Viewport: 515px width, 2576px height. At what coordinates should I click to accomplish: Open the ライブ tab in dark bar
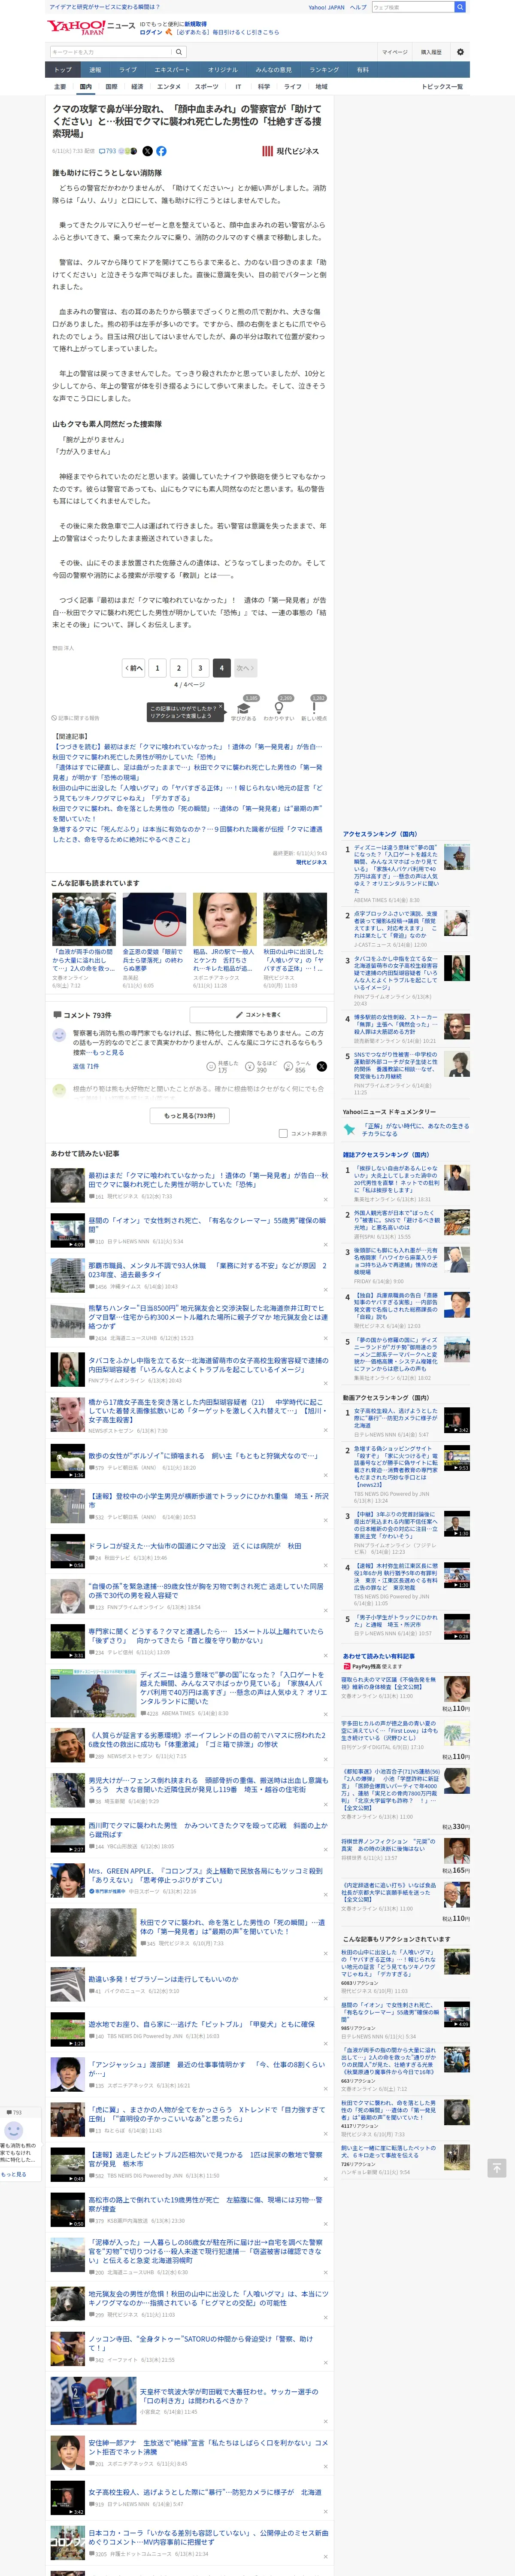(x=128, y=70)
